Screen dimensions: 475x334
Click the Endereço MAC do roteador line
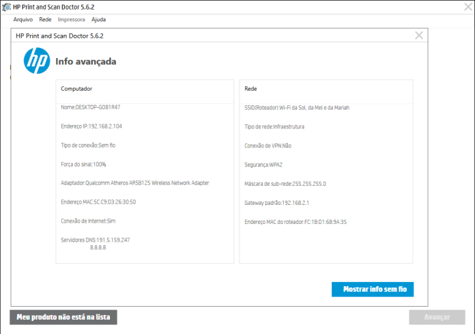296,222
